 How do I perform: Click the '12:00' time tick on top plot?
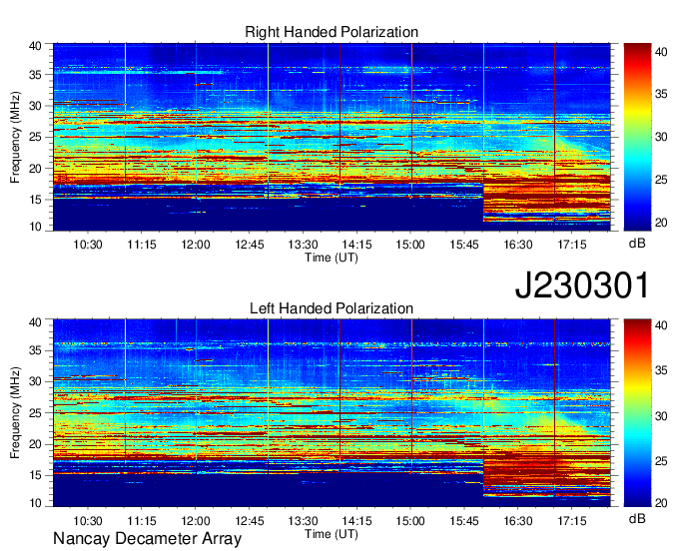point(196,245)
